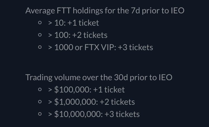Click the '> $10,000,000: +3 tickets' line

coord(94,114)
